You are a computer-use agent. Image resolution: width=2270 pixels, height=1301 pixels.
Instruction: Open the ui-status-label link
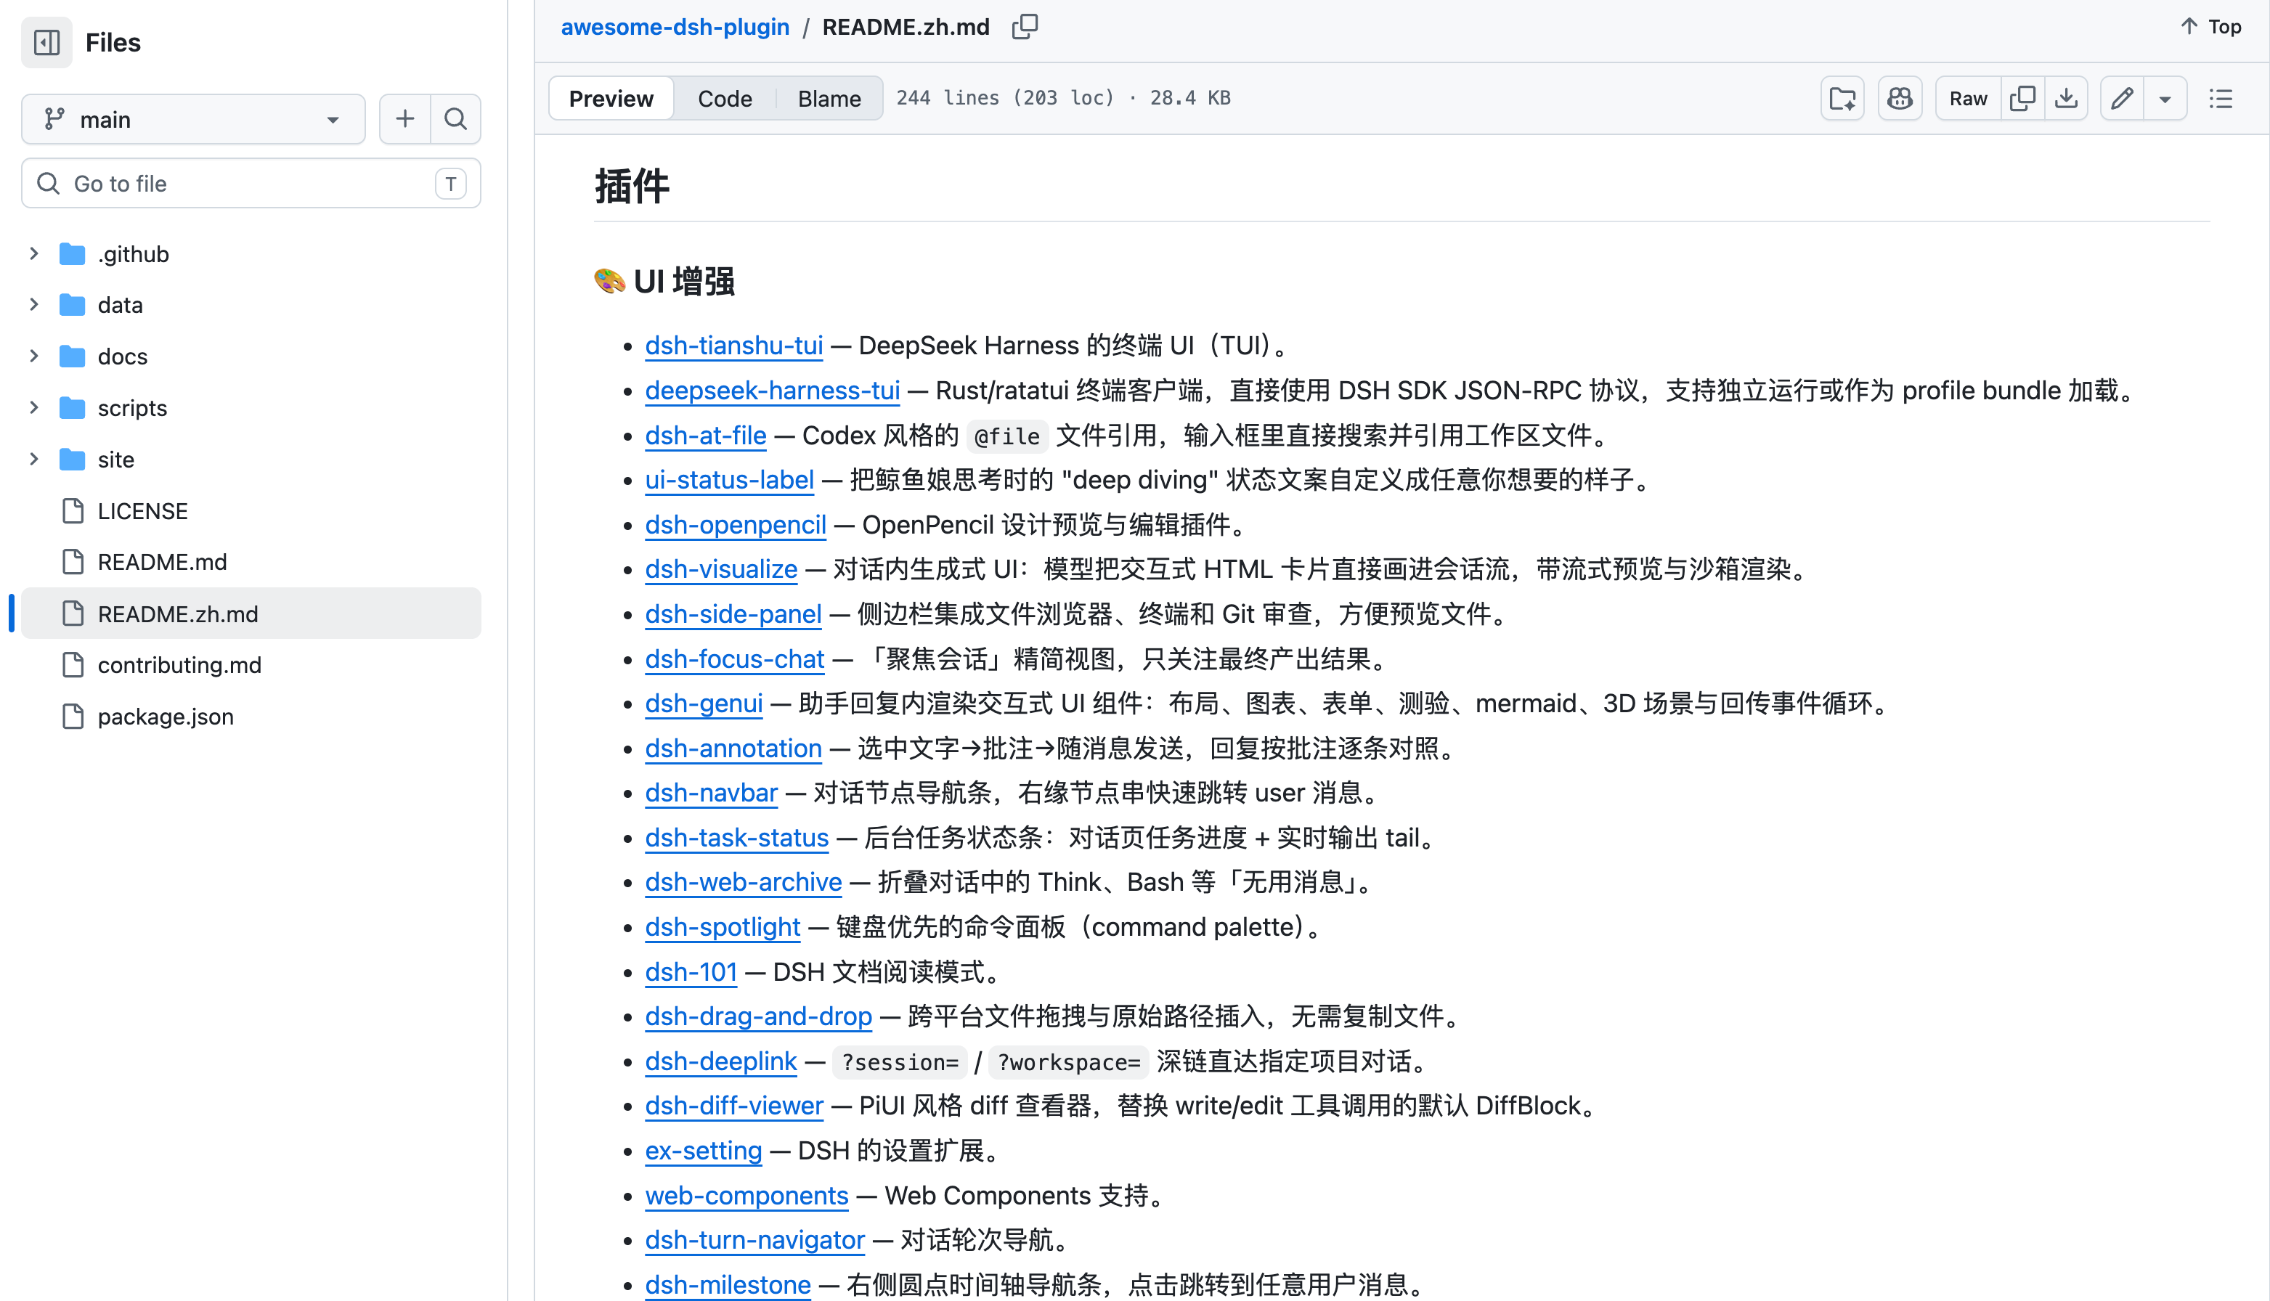click(x=729, y=480)
